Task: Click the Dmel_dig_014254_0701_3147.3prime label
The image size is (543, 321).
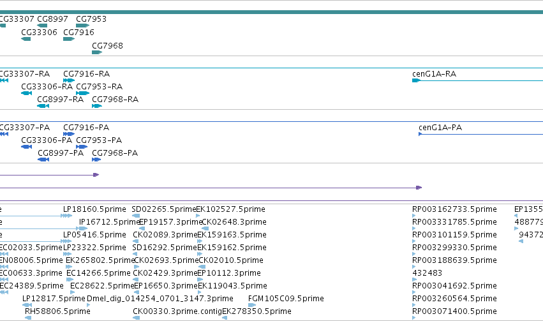Action: coord(160,299)
